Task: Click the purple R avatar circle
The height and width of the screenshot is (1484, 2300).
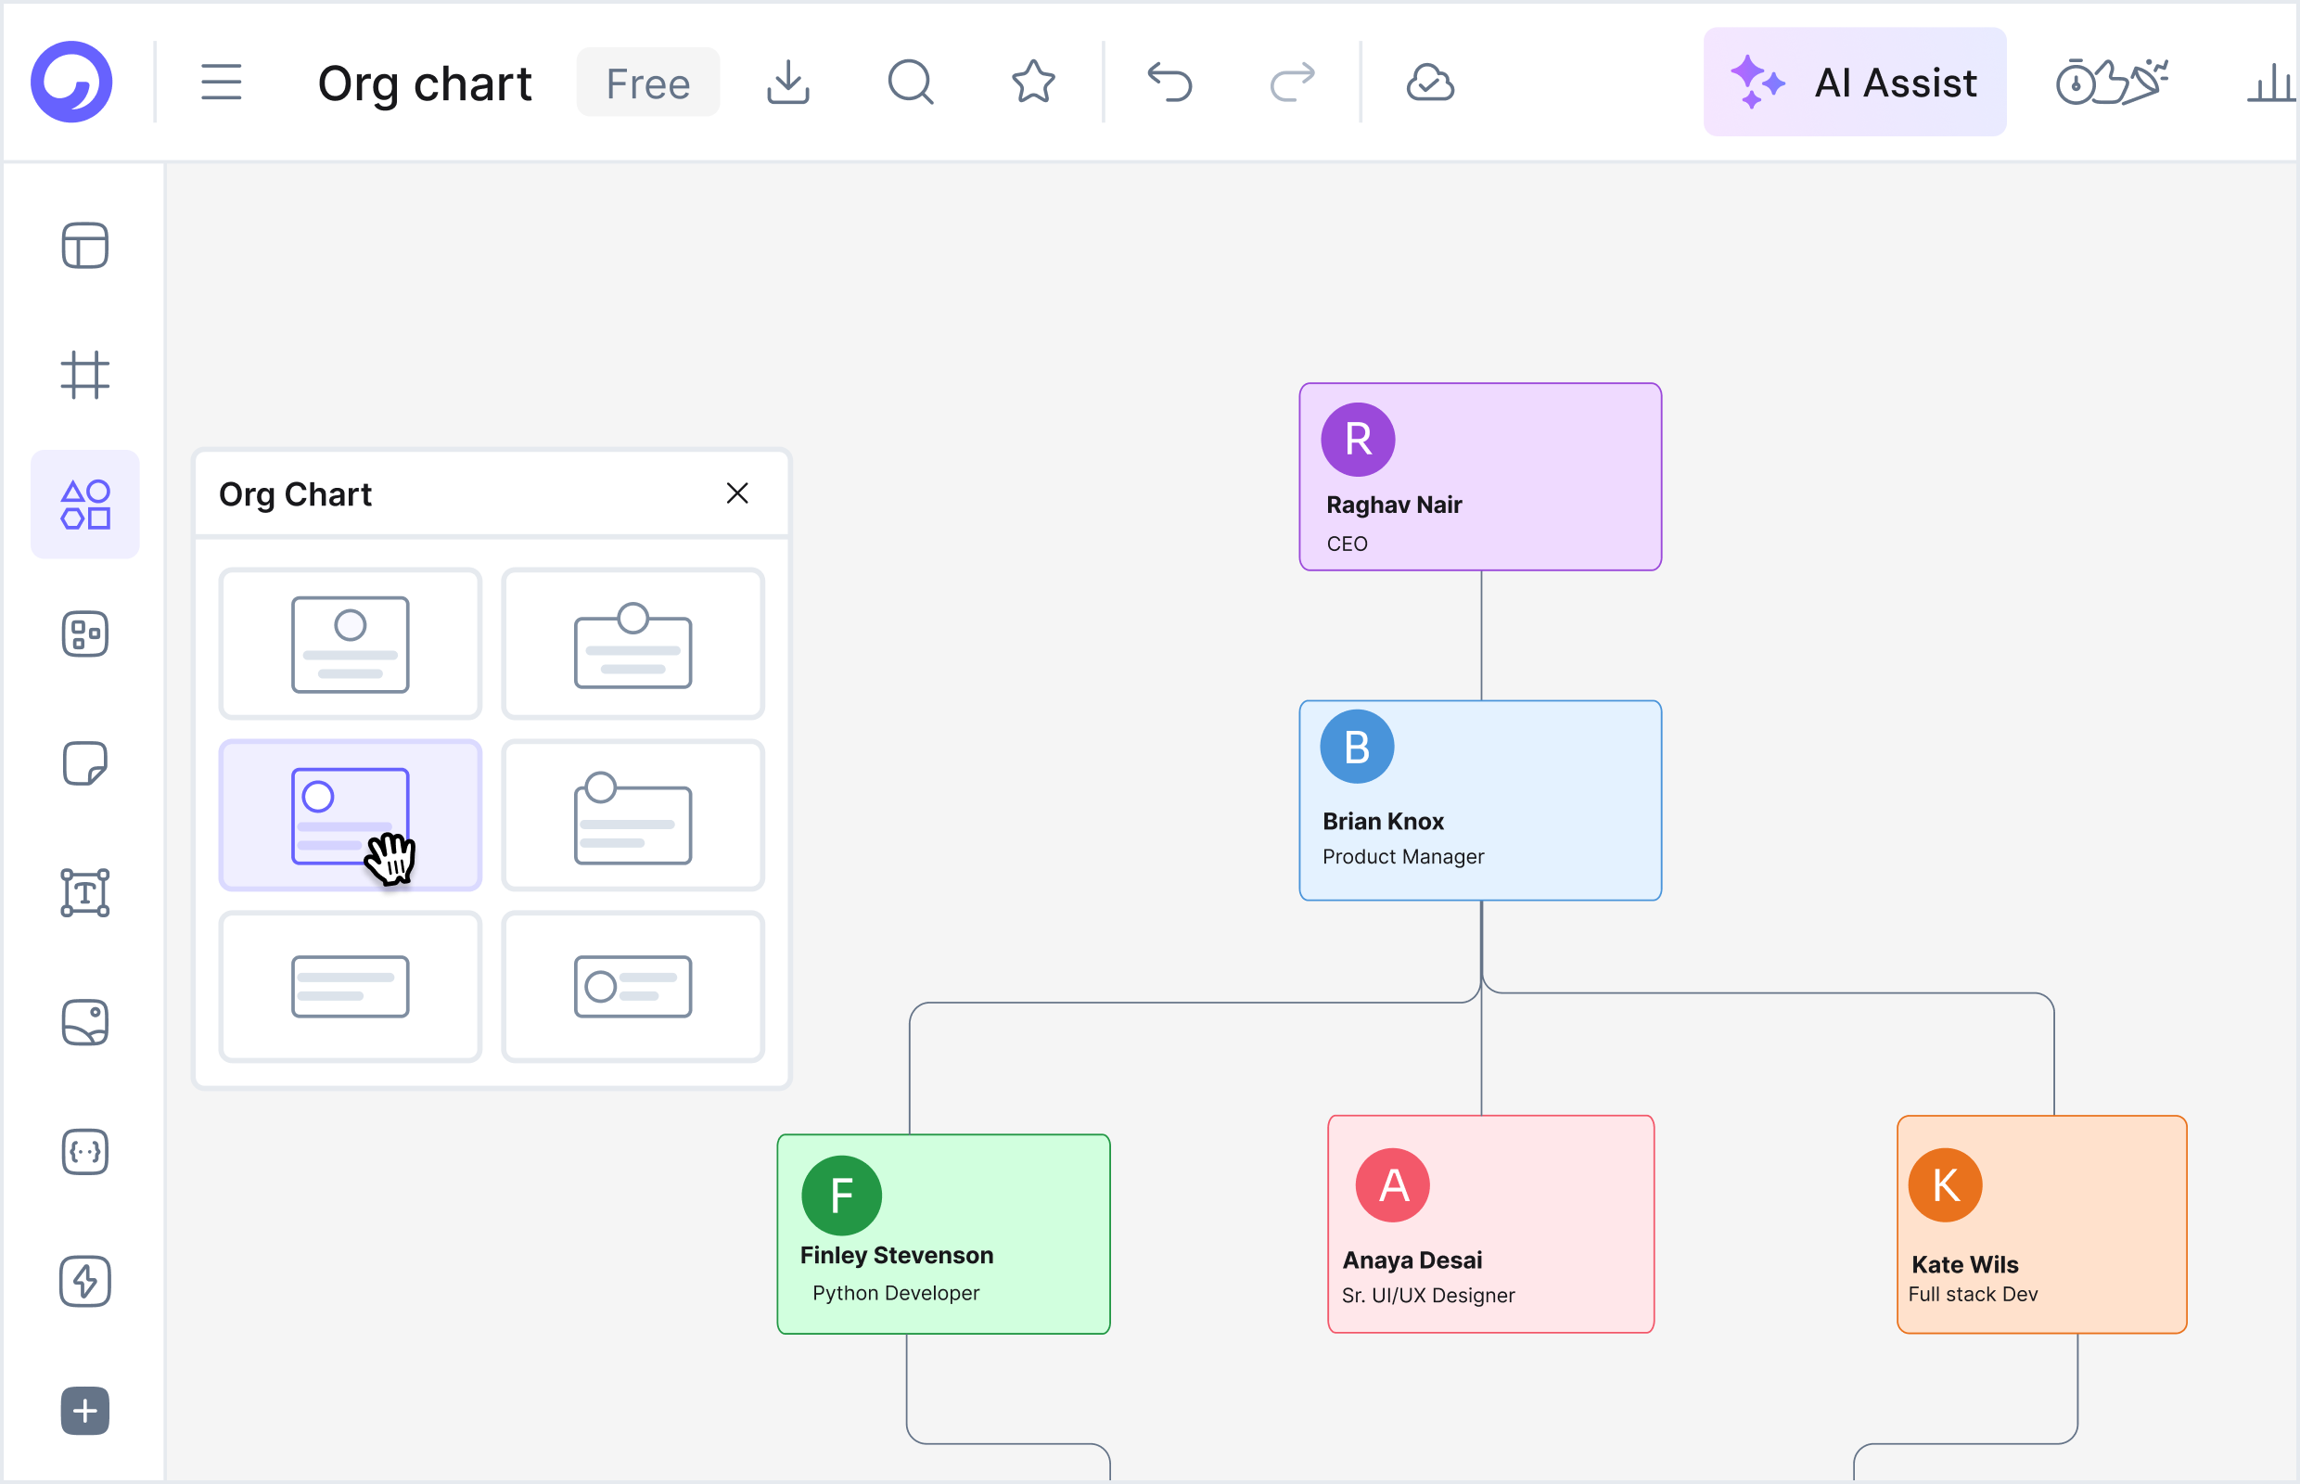Action: [x=1358, y=440]
